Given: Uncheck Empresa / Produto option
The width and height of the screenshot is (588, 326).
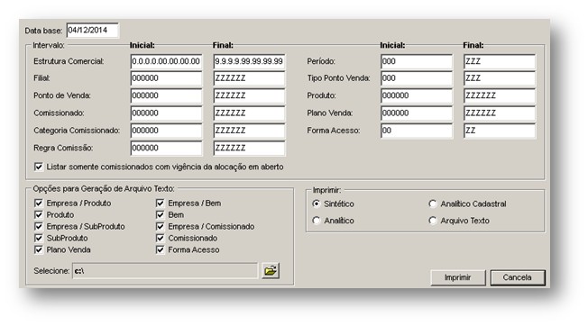Looking at the screenshot, I should coord(38,204).
